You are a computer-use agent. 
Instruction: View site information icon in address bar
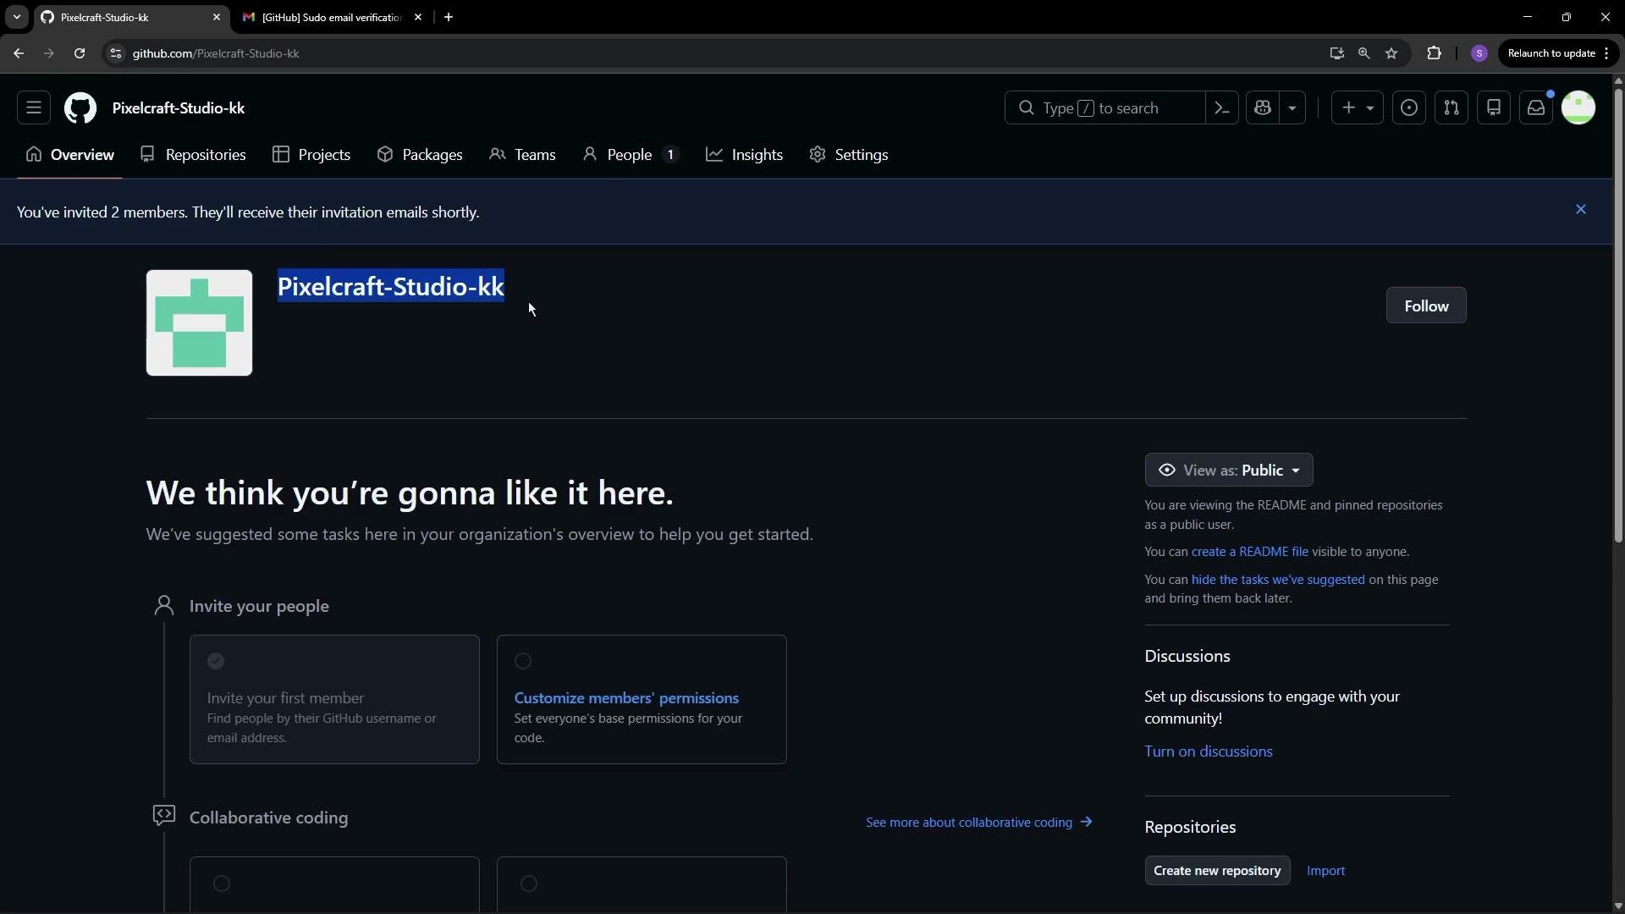(116, 53)
